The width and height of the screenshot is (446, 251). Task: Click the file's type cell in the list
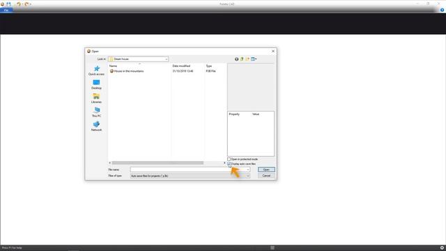pyautogui.click(x=210, y=71)
